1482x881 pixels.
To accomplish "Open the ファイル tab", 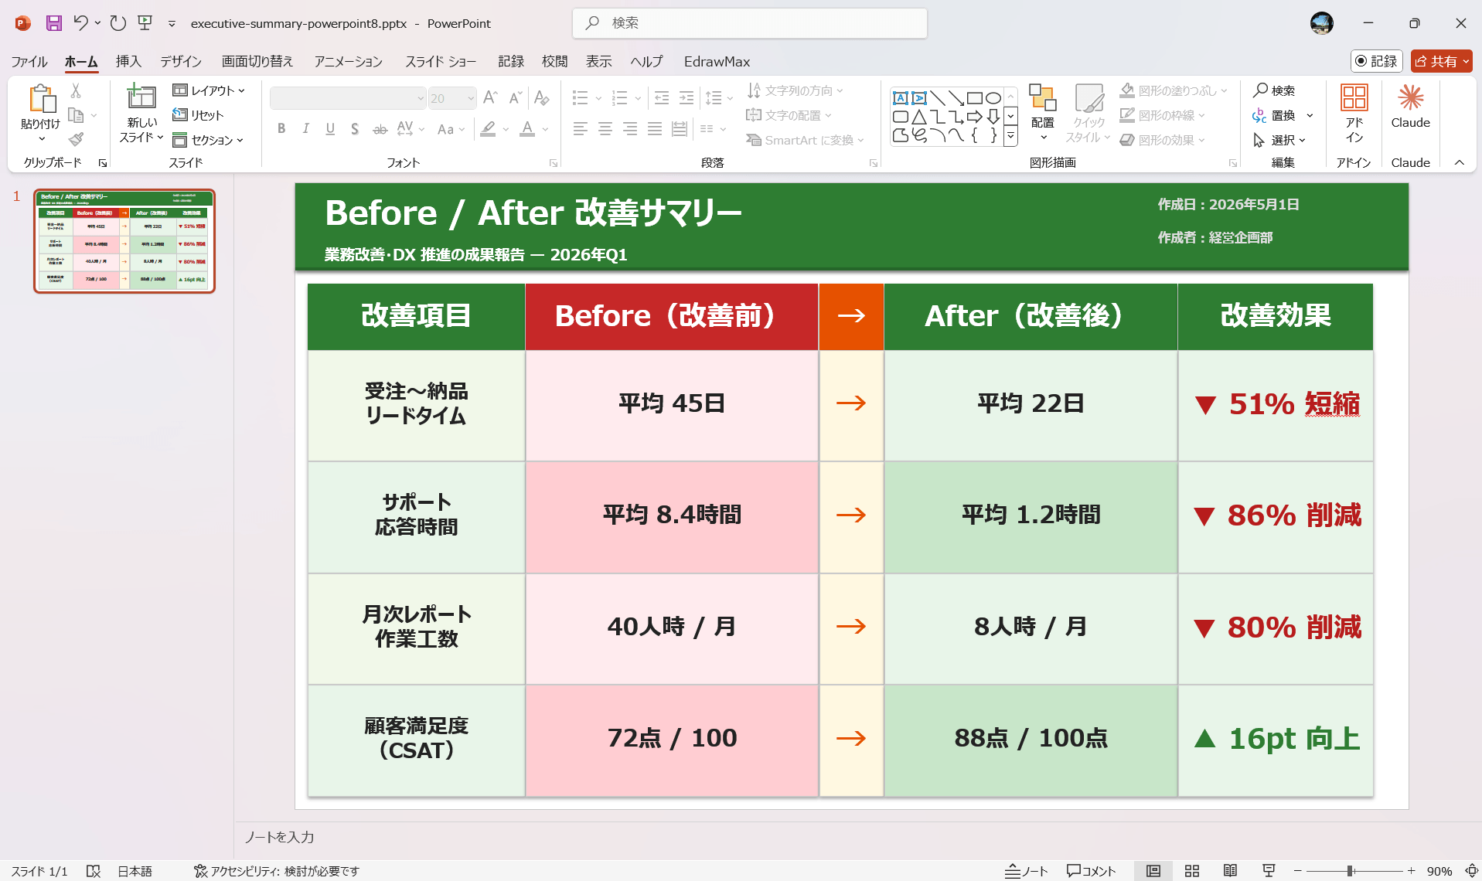I will click(29, 61).
